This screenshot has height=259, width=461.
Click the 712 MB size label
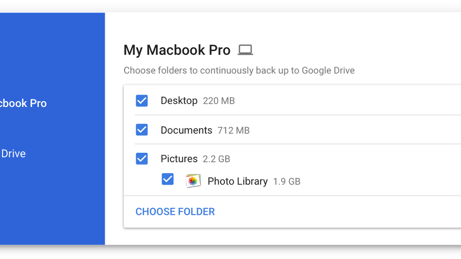click(x=234, y=130)
